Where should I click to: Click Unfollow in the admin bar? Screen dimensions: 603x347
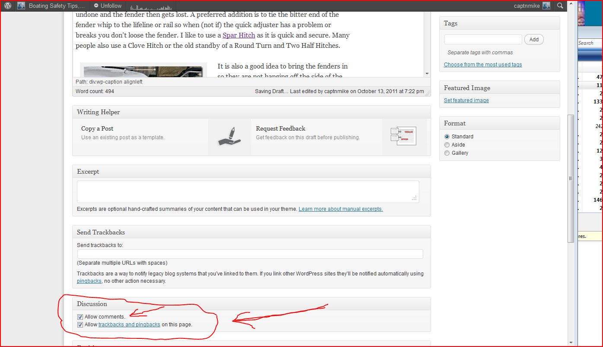(x=108, y=6)
